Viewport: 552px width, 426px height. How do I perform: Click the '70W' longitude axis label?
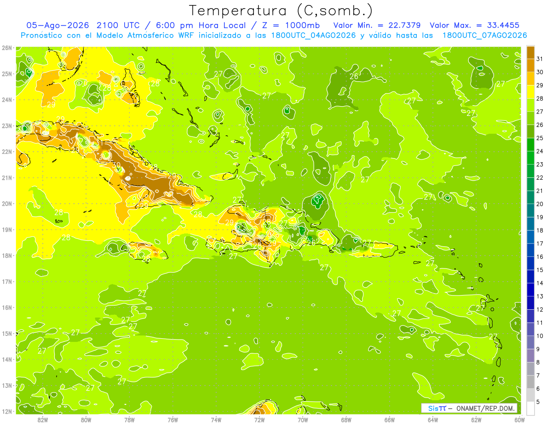303,419
